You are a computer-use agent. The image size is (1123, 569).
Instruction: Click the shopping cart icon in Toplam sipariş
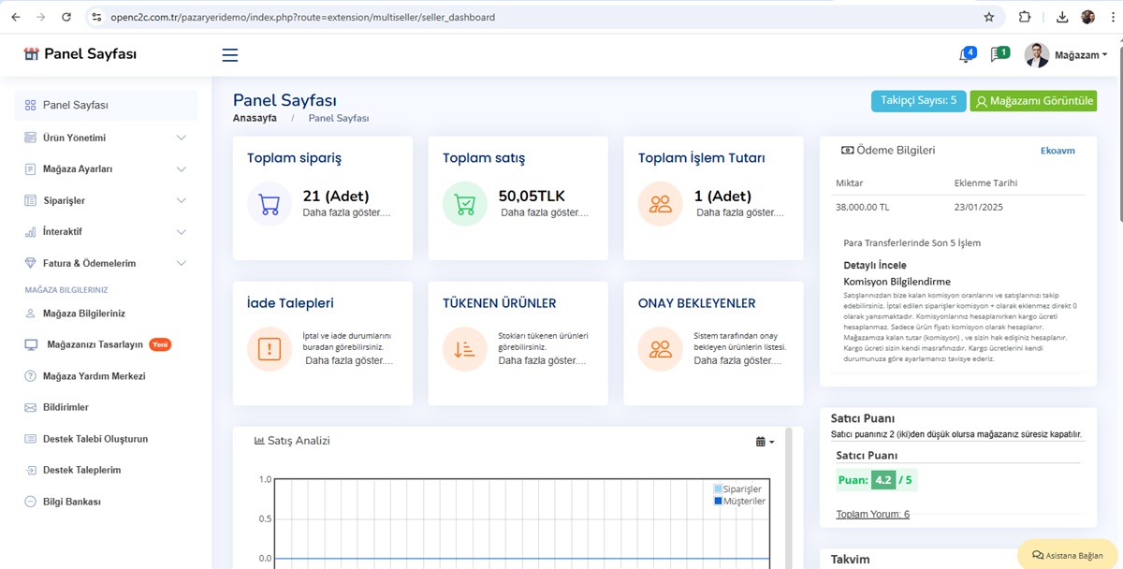pos(270,204)
